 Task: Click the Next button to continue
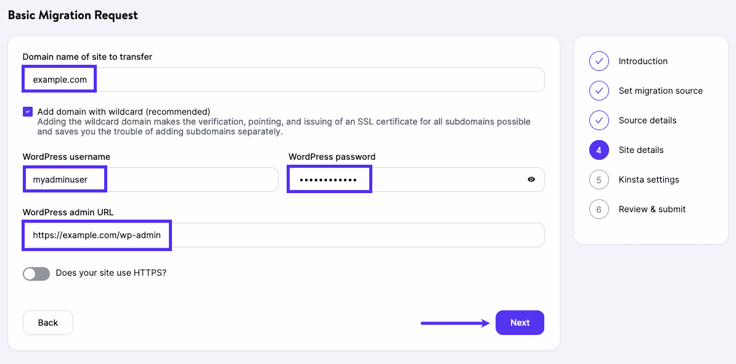click(x=520, y=322)
